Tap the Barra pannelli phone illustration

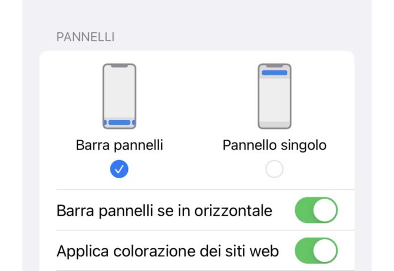[x=119, y=96]
